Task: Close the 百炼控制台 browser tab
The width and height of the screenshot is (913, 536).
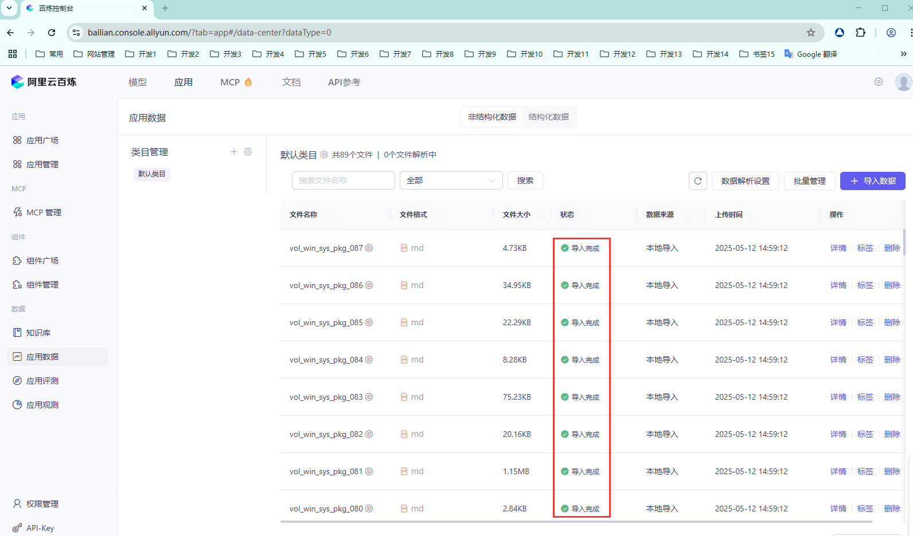Action: click(x=145, y=8)
